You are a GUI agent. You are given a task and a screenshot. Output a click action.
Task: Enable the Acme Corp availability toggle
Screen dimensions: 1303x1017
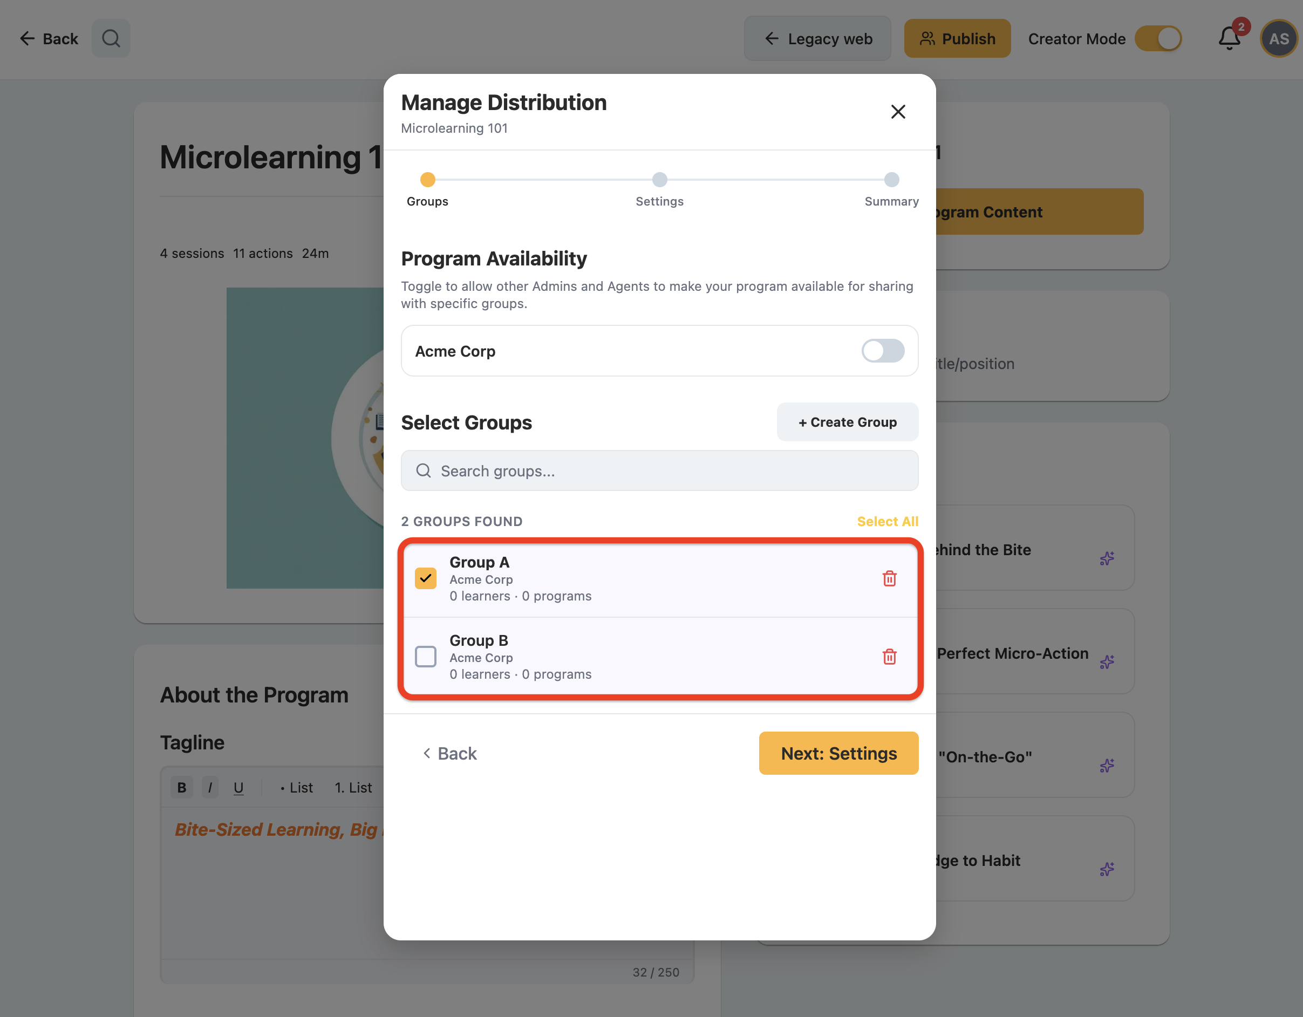click(882, 351)
